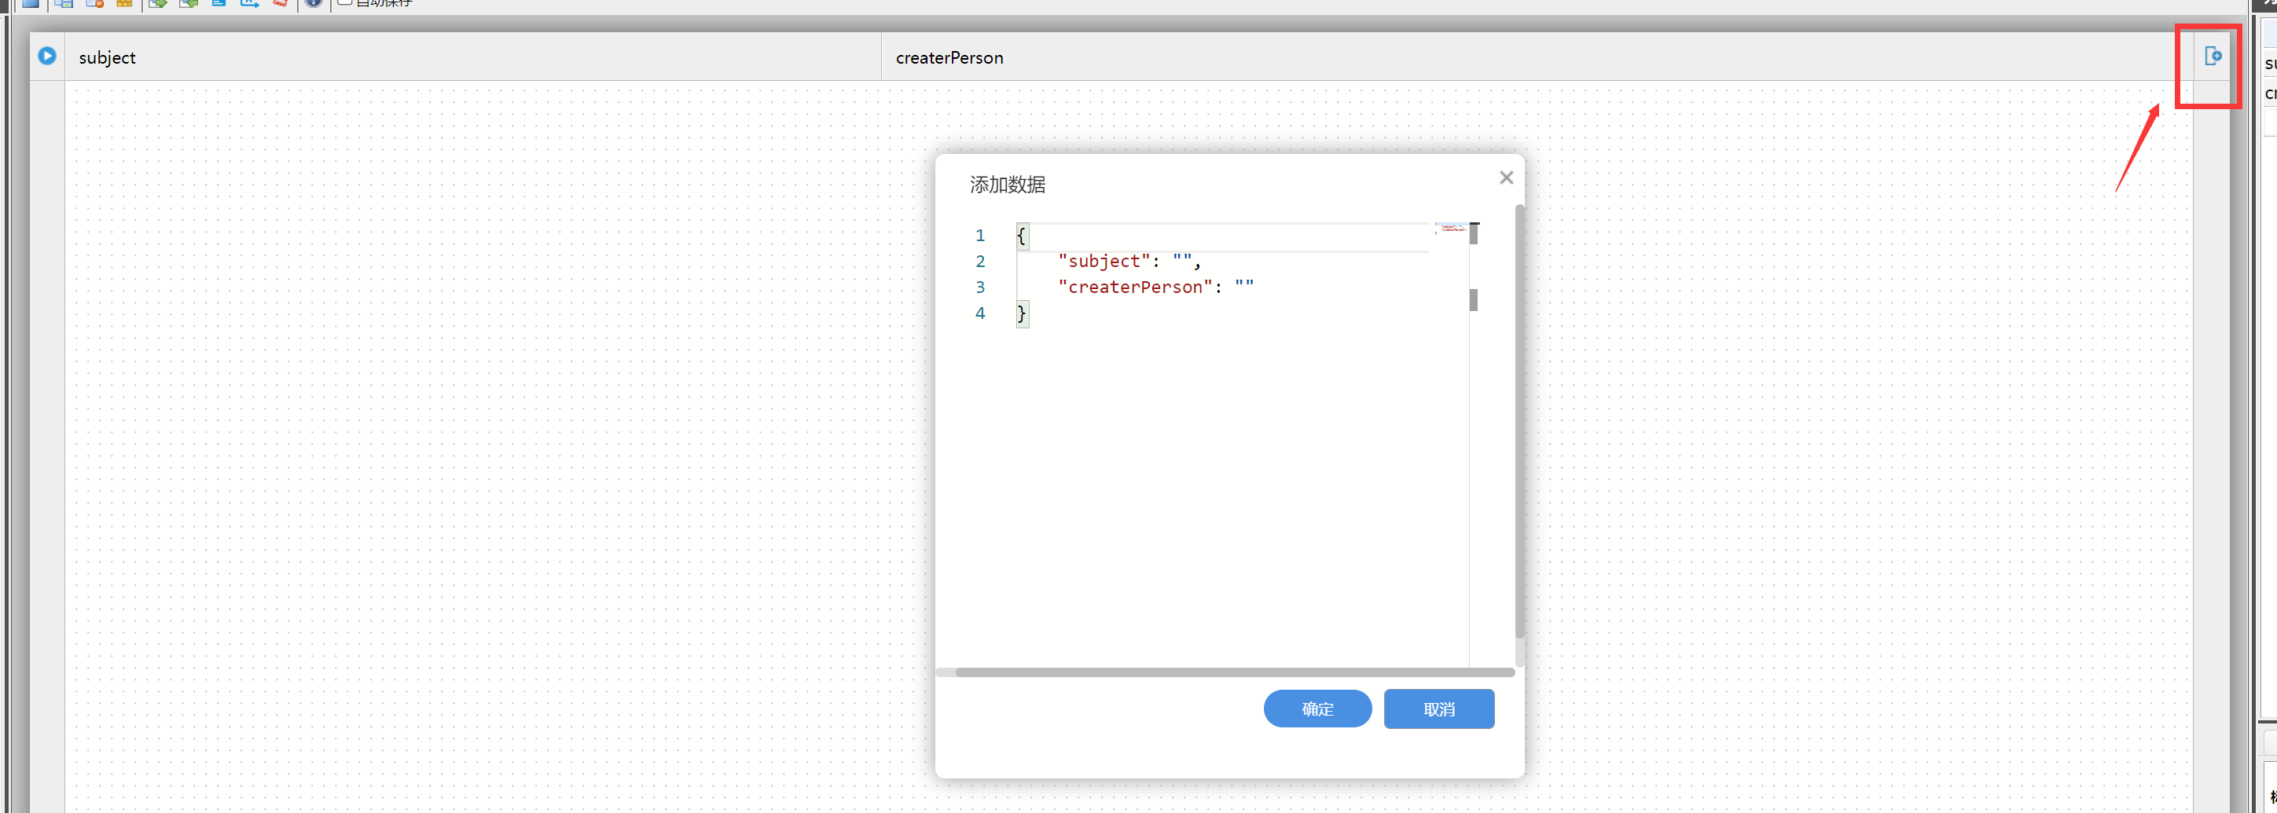Click the dialog's horizontal scrollbar
Viewport: 2277px width, 813px height.
(x=1235, y=672)
